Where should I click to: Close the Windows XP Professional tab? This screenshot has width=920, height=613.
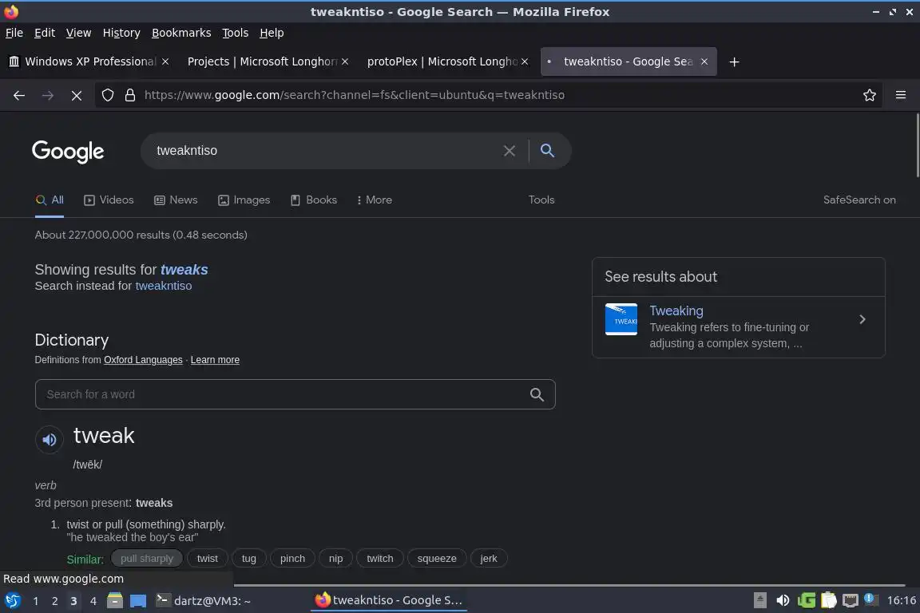pos(165,61)
